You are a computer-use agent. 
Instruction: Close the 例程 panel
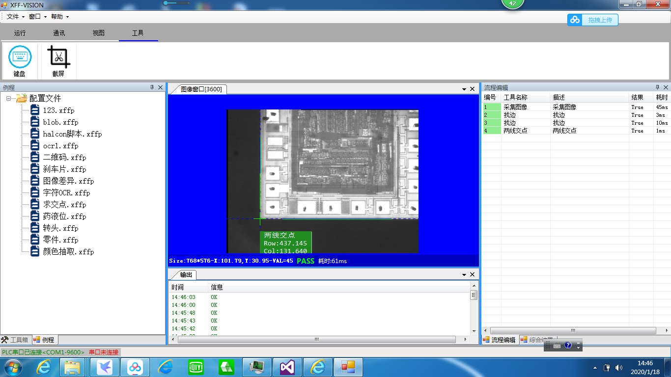click(160, 87)
